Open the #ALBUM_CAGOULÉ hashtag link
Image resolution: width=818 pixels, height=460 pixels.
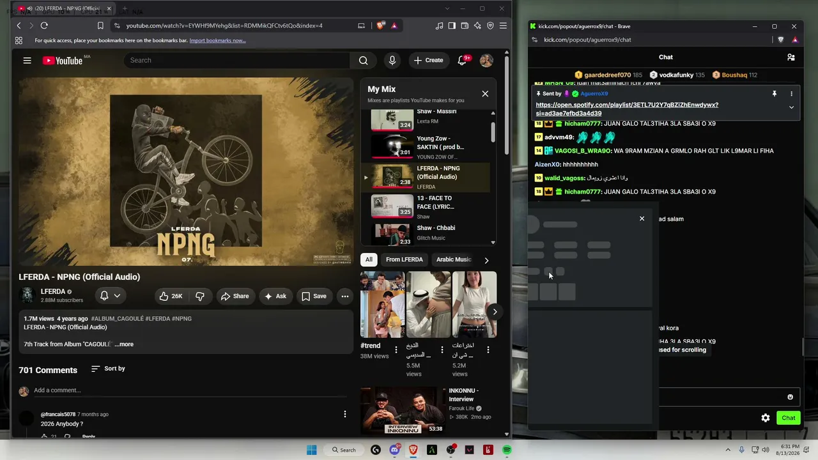coord(117,318)
